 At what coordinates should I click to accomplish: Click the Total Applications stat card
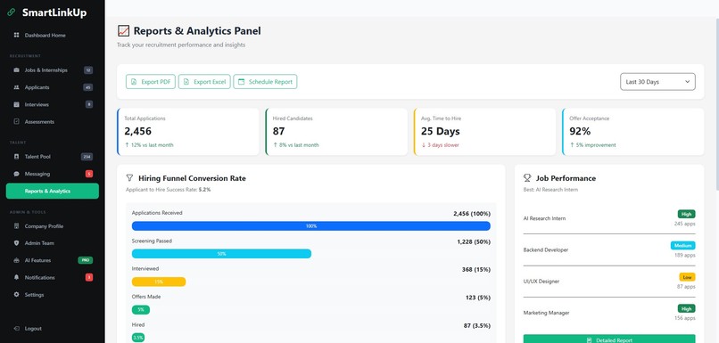click(x=188, y=132)
